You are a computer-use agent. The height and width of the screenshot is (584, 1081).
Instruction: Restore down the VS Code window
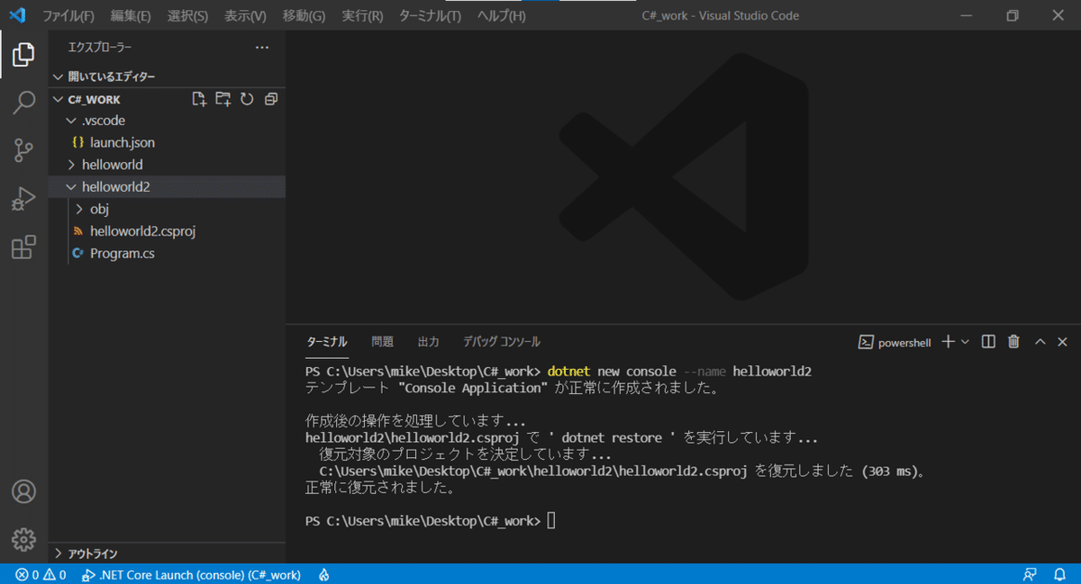(1013, 15)
